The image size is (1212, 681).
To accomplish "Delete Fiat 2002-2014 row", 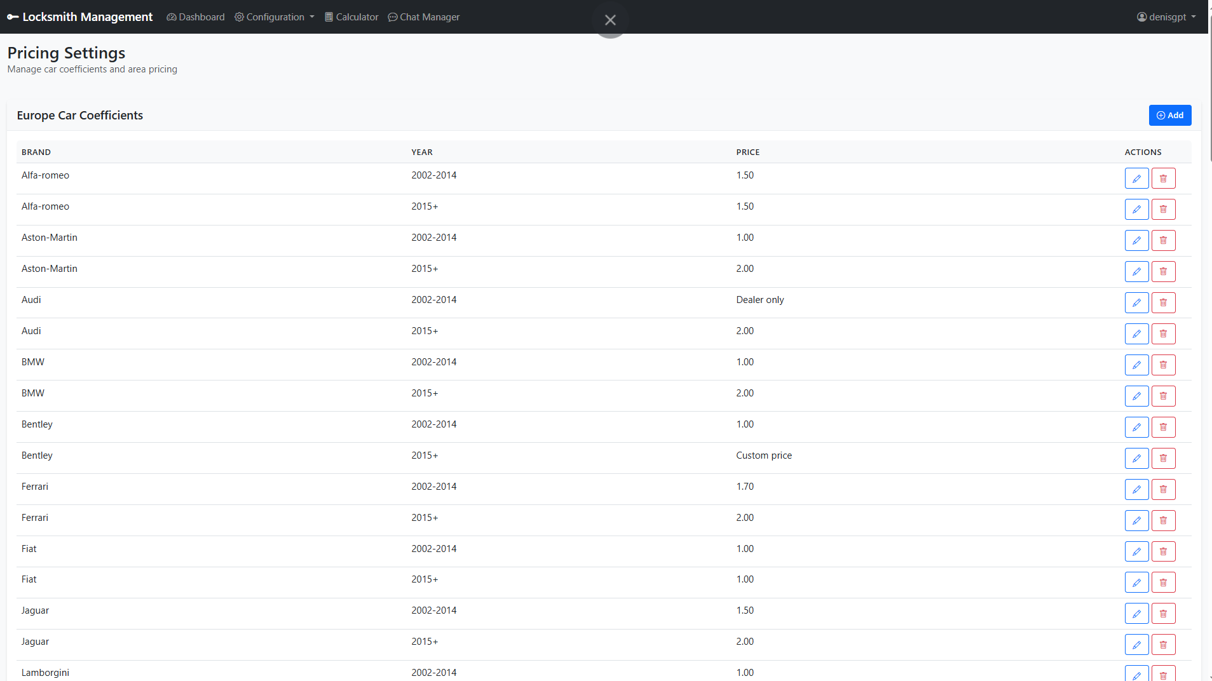I will pos(1163,551).
